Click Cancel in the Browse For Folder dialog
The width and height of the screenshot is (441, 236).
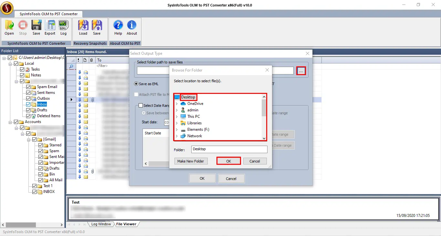(x=255, y=161)
